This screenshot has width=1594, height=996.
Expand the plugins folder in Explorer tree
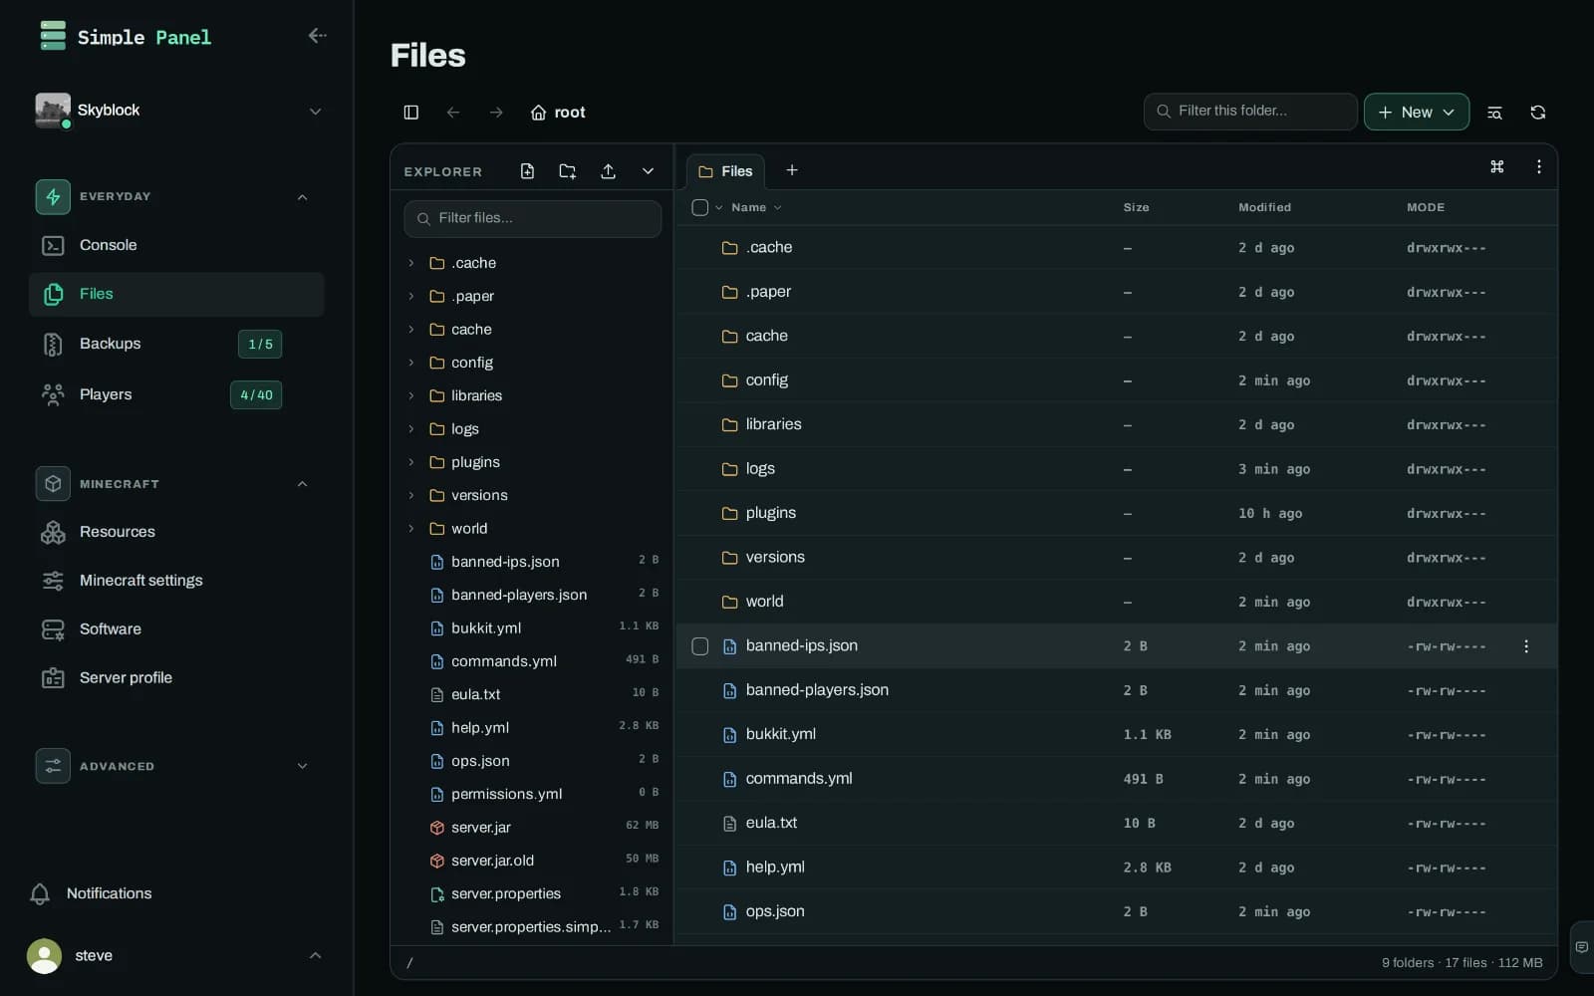click(411, 462)
